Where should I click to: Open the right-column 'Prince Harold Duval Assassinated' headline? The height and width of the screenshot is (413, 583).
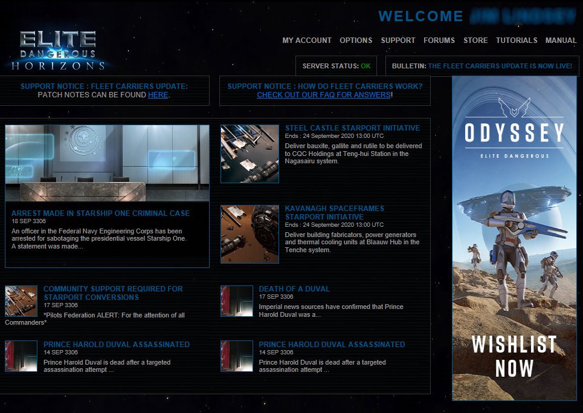point(332,345)
